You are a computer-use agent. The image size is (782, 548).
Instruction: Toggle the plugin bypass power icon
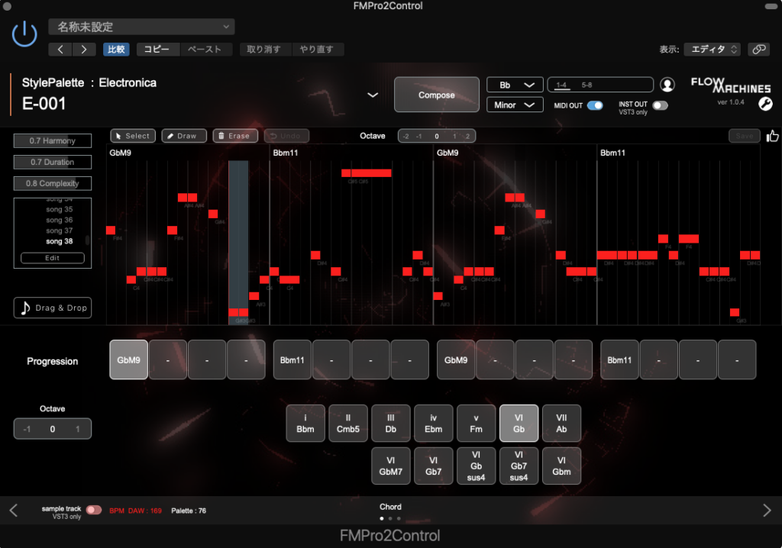[x=24, y=34]
